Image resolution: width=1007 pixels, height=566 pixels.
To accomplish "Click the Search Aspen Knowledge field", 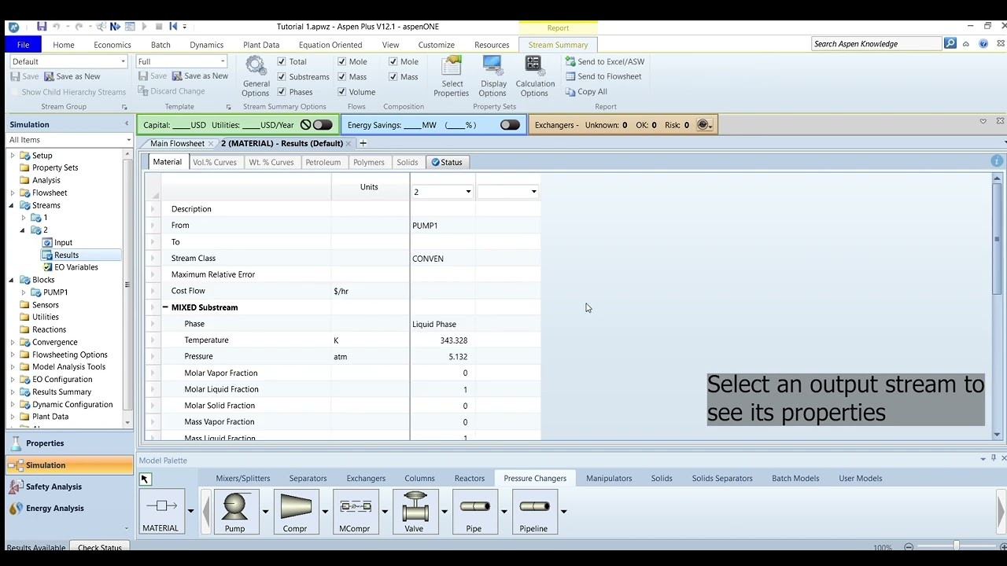I will (876, 44).
